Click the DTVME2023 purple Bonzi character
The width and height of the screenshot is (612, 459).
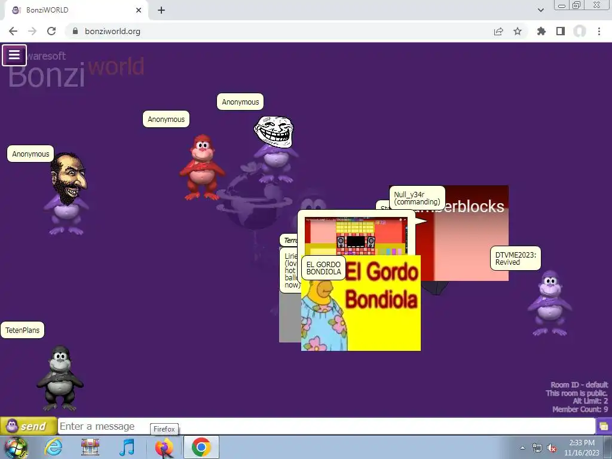click(550, 303)
